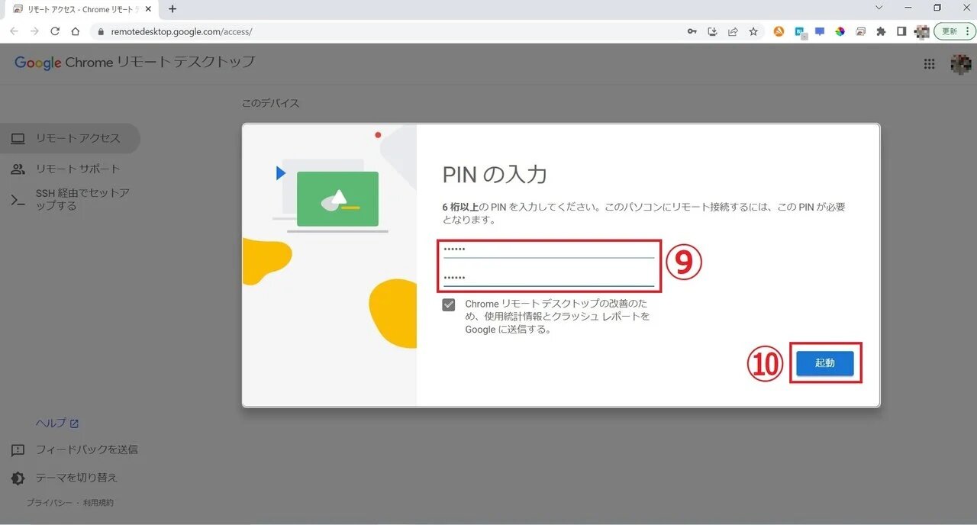977x525 pixels.
Task: Open the blue chat bubble extension
Action: pyautogui.click(x=820, y=31)
